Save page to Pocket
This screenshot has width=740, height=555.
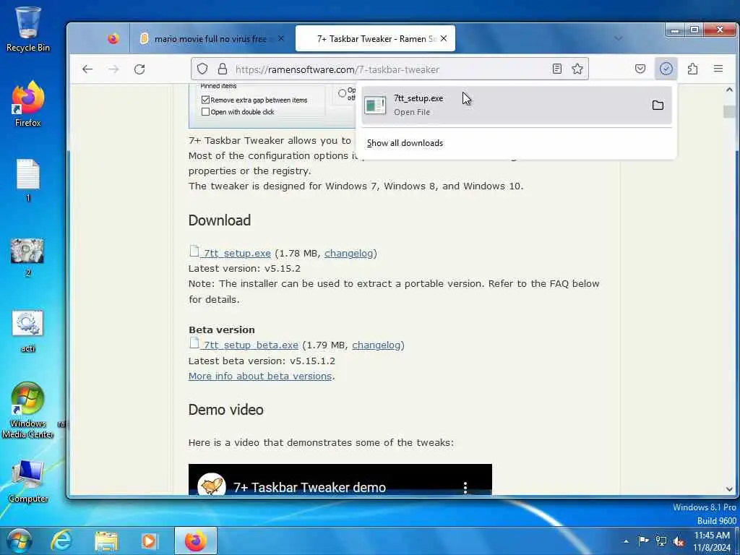click(640, 69)
